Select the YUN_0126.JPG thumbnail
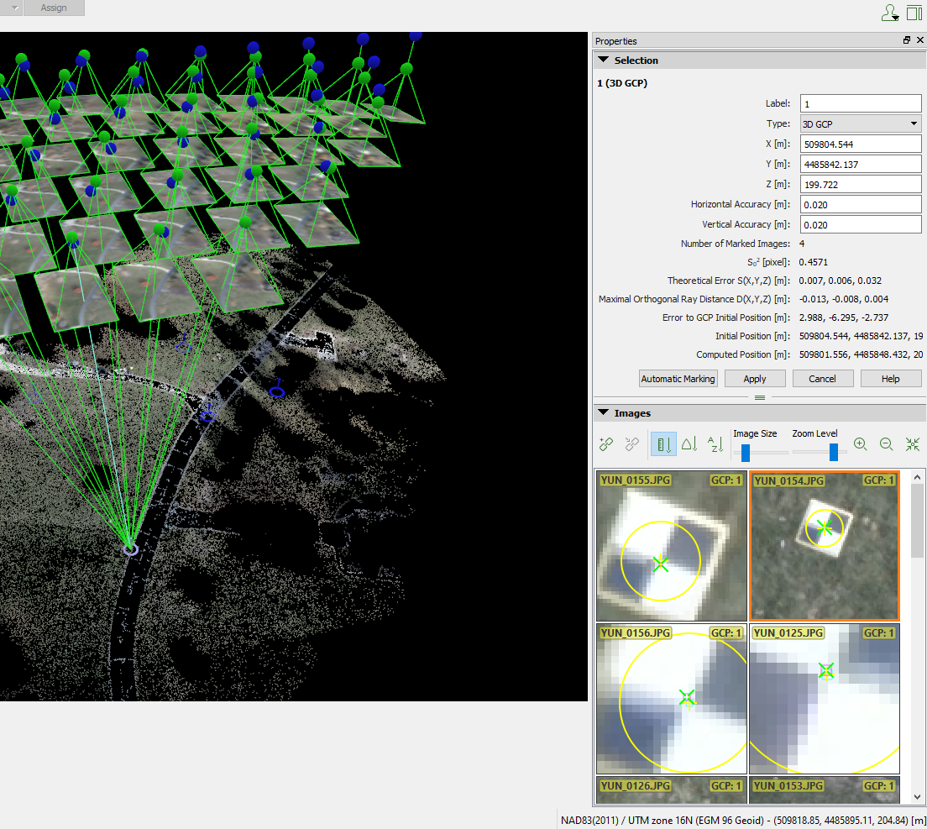Screen dimensions: 927x829 tap(671, 790)
